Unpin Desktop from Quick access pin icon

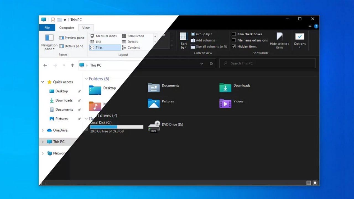click(x=79, y=91)
